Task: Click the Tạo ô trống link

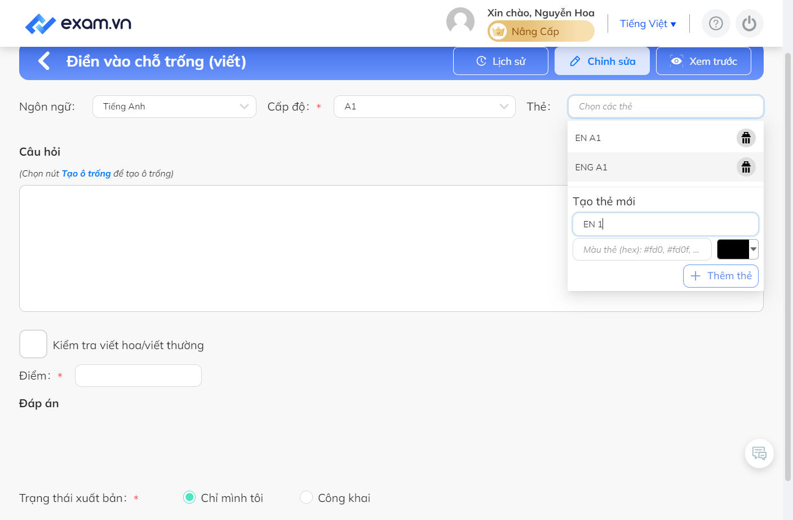Action: pyautogui.click(x=86, y=174)
